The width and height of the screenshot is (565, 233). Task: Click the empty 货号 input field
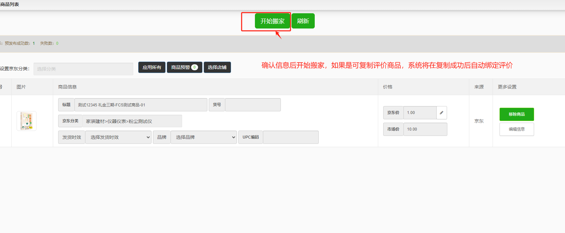point(253,105)
